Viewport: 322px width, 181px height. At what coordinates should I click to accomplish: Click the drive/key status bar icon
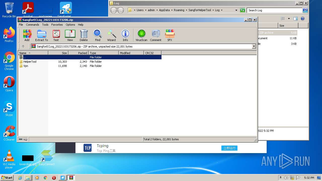point(23,139)
